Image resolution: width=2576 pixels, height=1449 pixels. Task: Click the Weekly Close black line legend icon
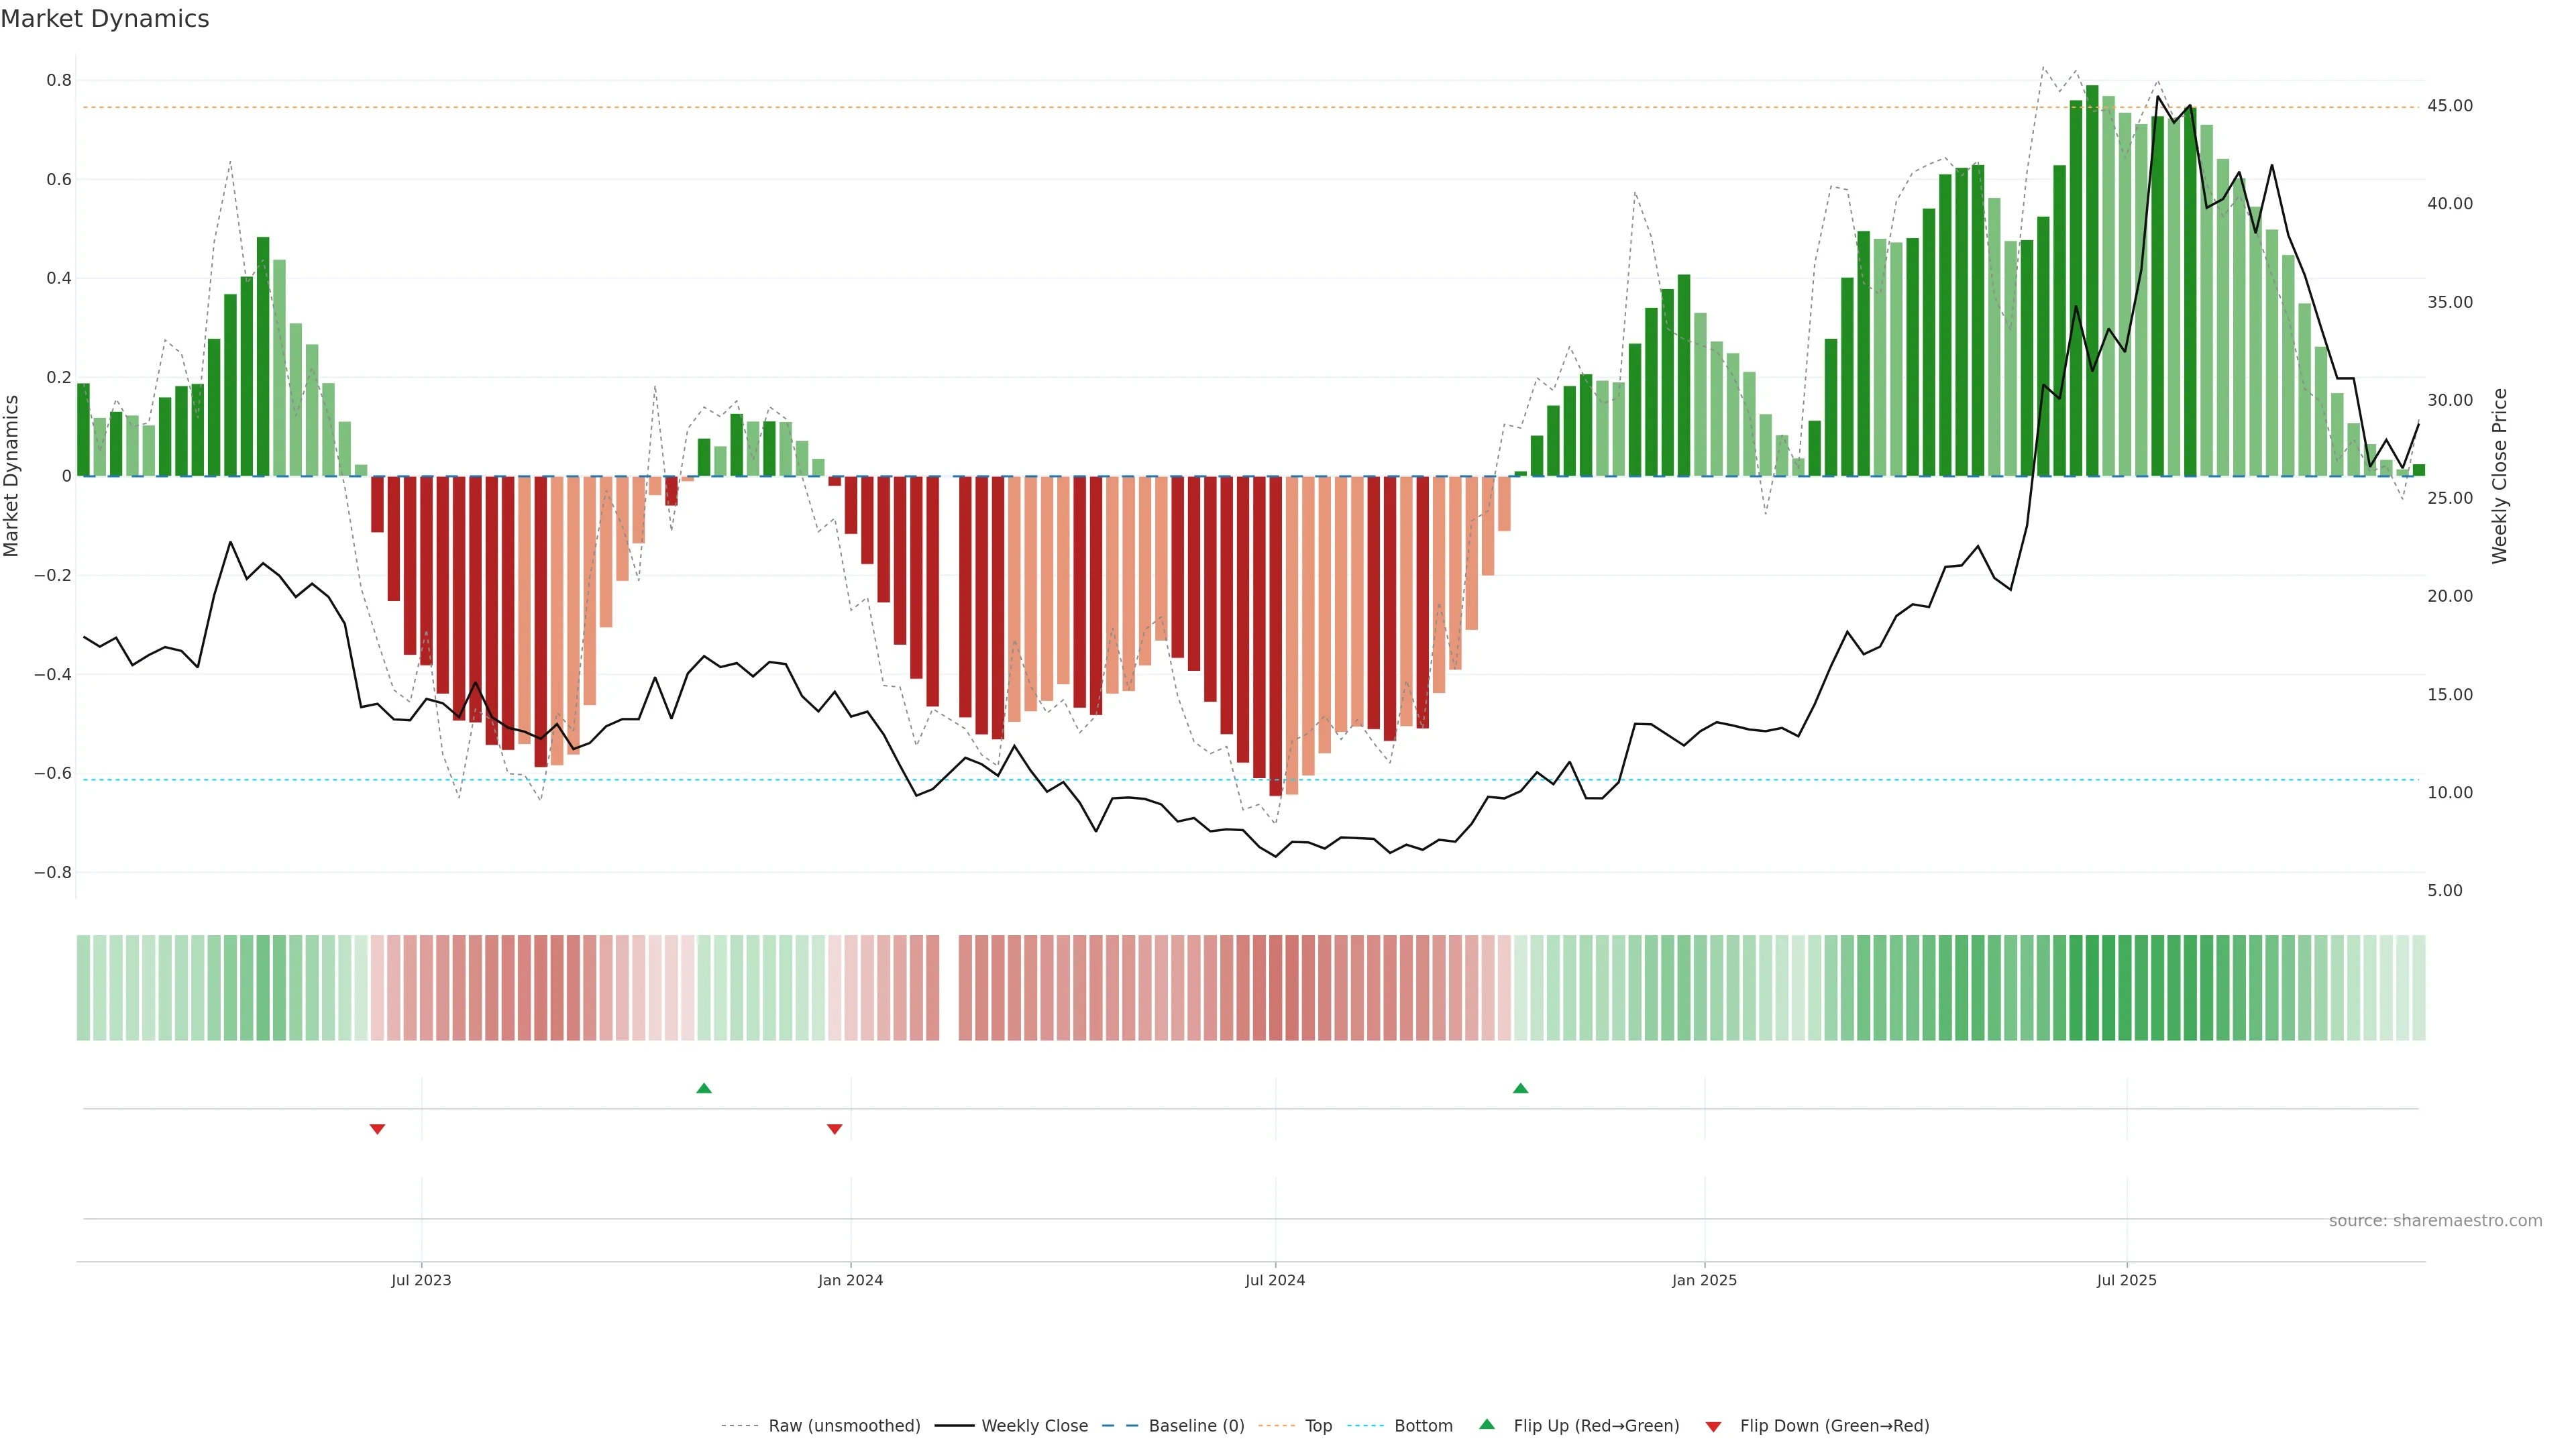tap(954, 1426)
